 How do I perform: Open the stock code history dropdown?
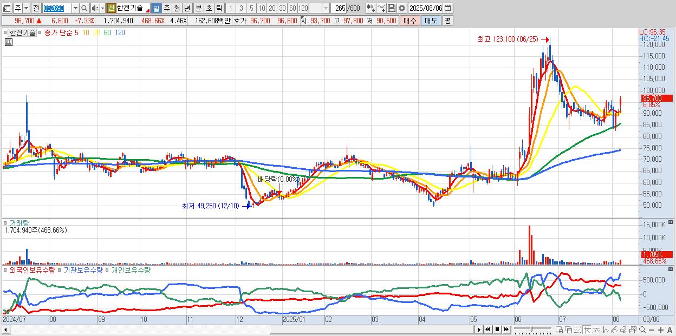pyautogui.click(x=75, y=8)
